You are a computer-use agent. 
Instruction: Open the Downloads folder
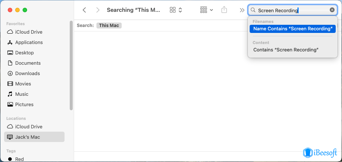click(27, 73)
